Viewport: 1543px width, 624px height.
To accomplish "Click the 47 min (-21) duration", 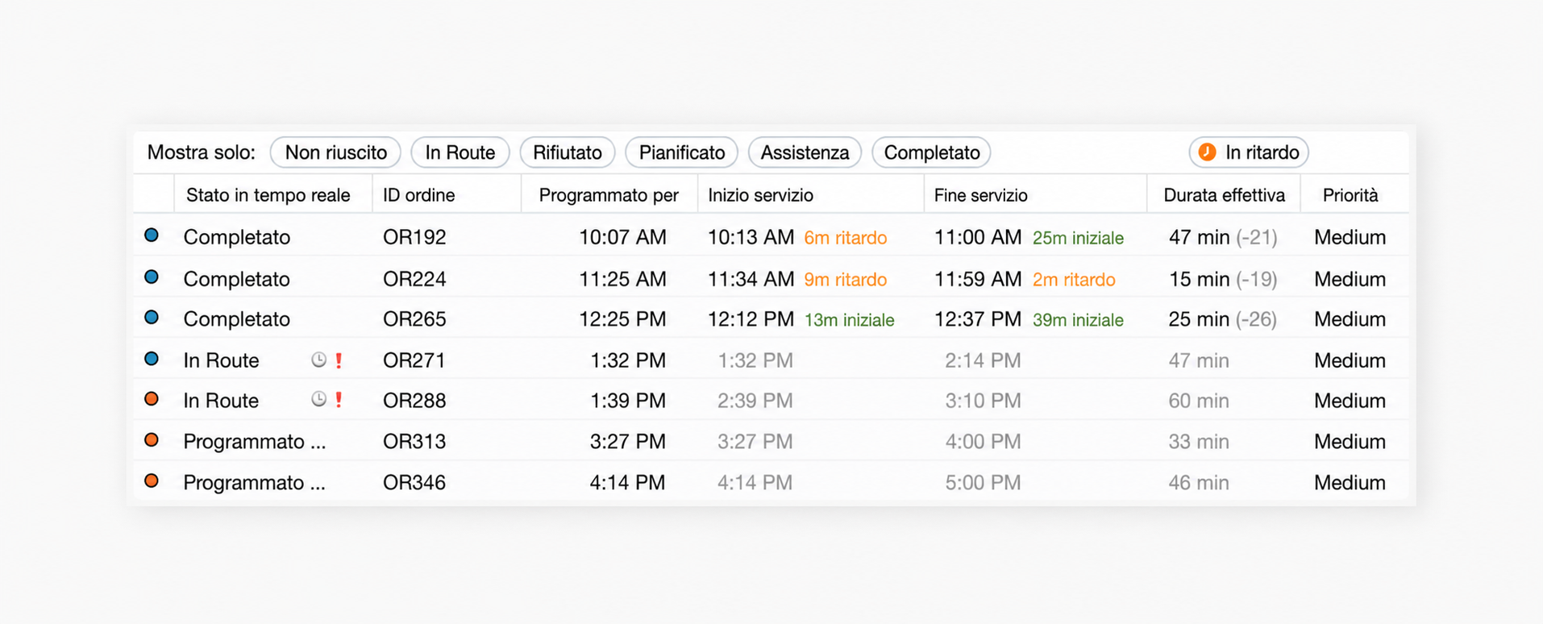I will coord(1223,237).
